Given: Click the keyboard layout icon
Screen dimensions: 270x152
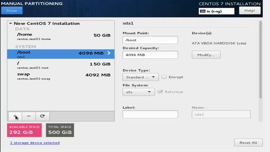Looking at the screenshot, I should click(x=202, y=11).
